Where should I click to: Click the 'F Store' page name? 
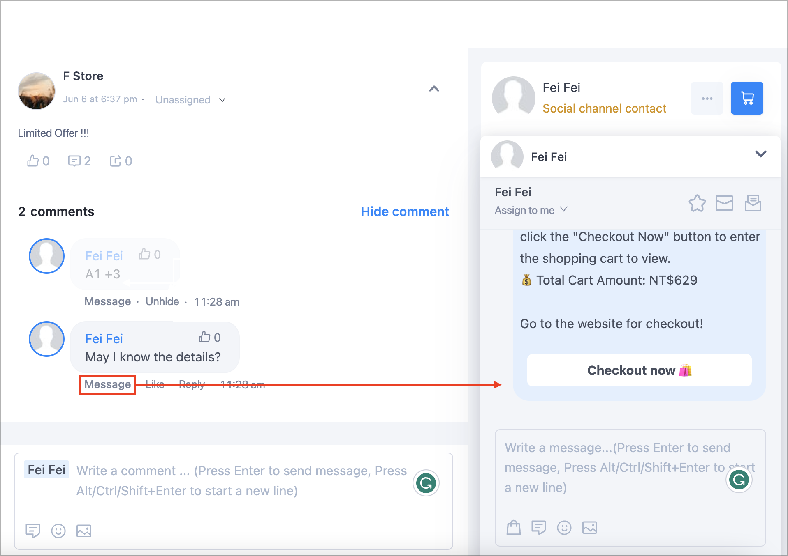[x=83, y=76]
